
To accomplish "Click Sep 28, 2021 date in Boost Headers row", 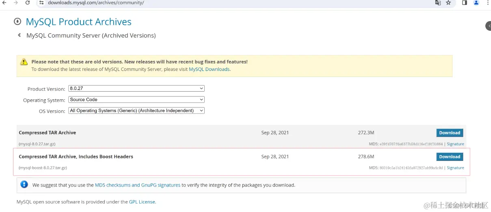I will 275,156.
